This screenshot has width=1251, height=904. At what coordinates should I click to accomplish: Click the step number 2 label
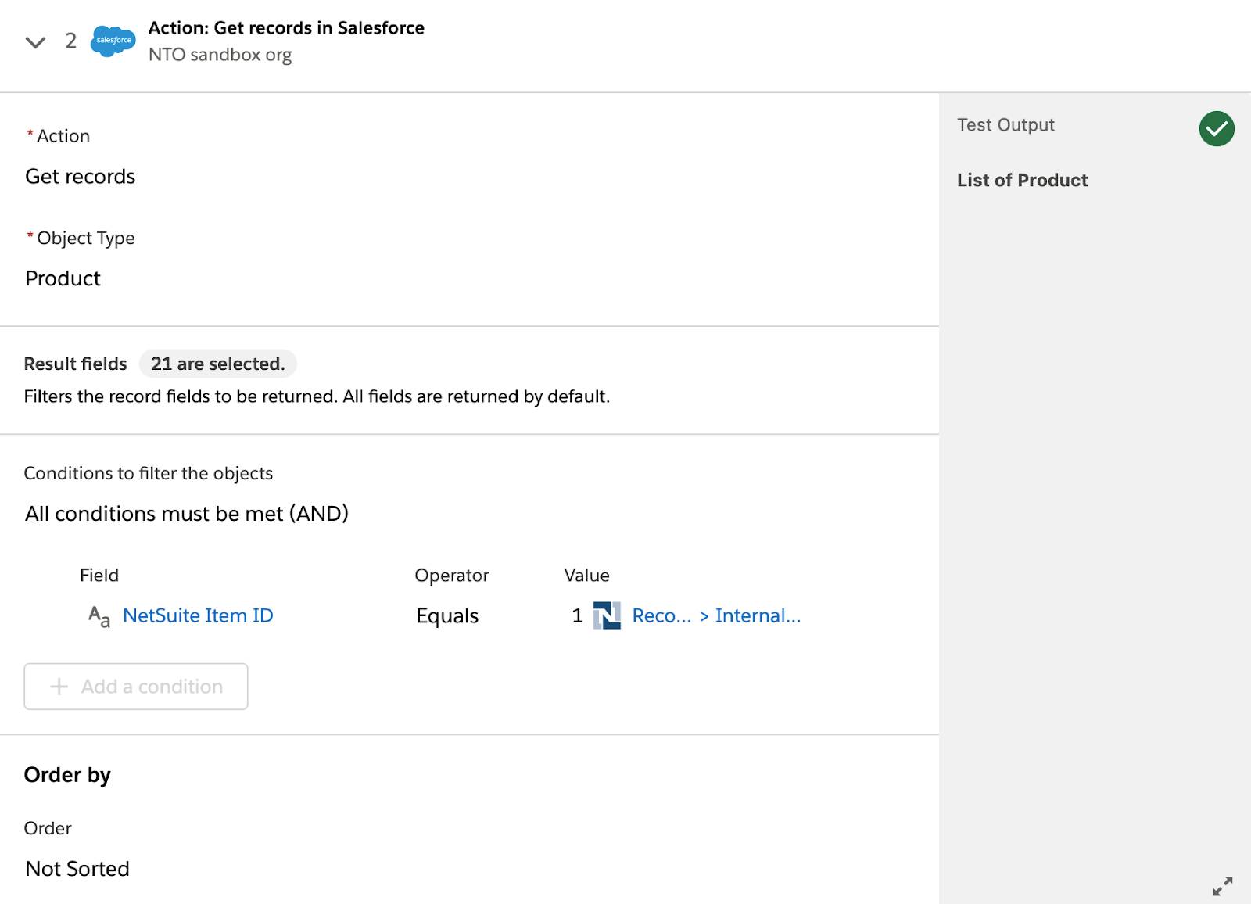tap(71, 41)
